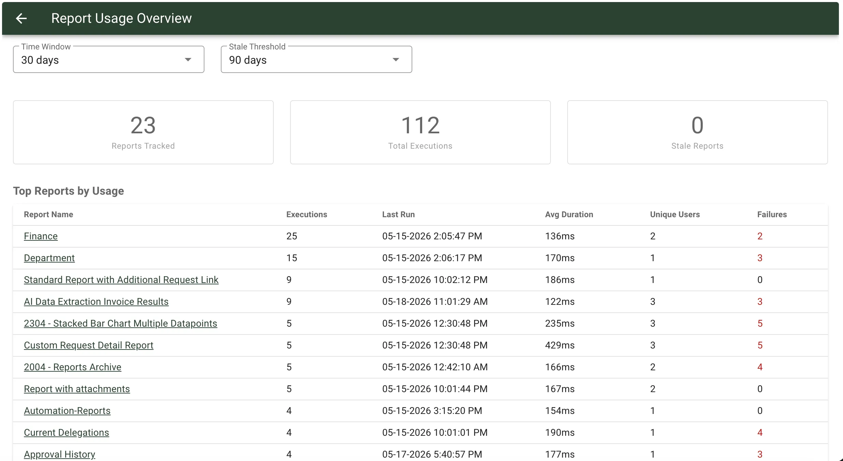This screenshot has width=843, height=461.
Task: Click Finance last run 05-15-2026 2:05:47 PM
Action: click(x=432, y=236)
